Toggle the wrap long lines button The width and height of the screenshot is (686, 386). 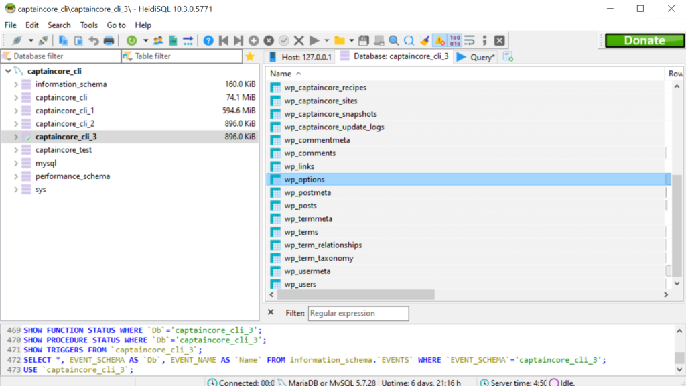(x=470, y=41)
